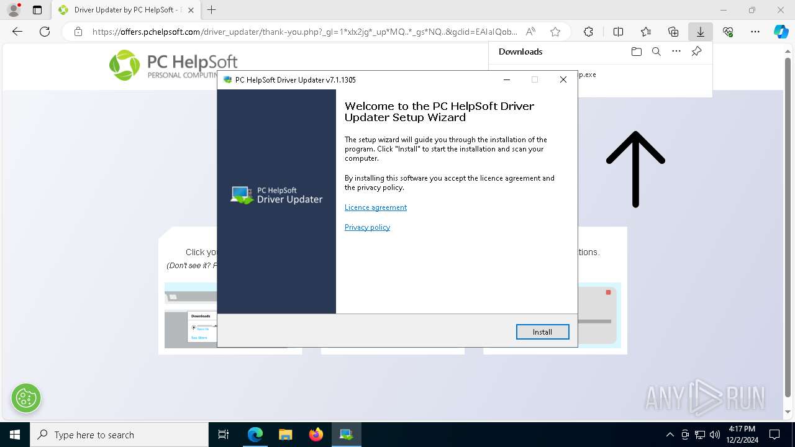
Task: Open more options in Downloads panel
Action: [676, 52]
